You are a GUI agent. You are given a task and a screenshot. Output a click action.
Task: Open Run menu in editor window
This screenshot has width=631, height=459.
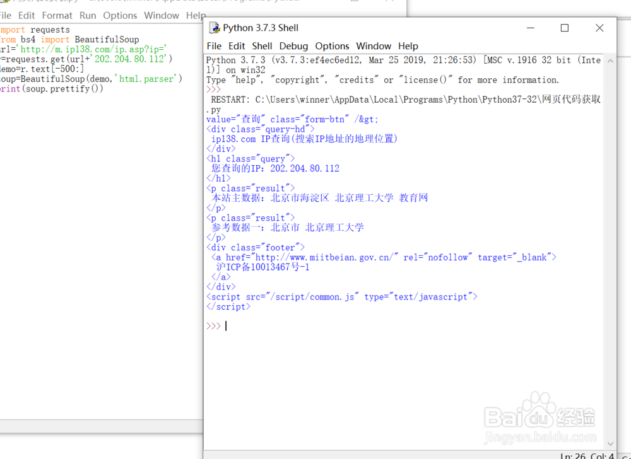(x=88, y=16)
